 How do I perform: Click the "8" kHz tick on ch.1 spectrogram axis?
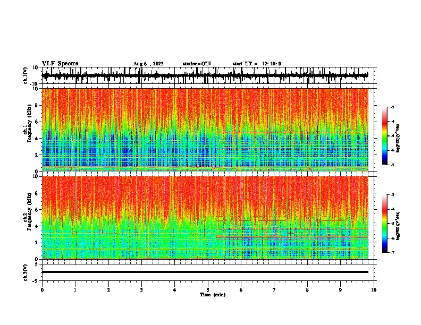click(37, 105)
